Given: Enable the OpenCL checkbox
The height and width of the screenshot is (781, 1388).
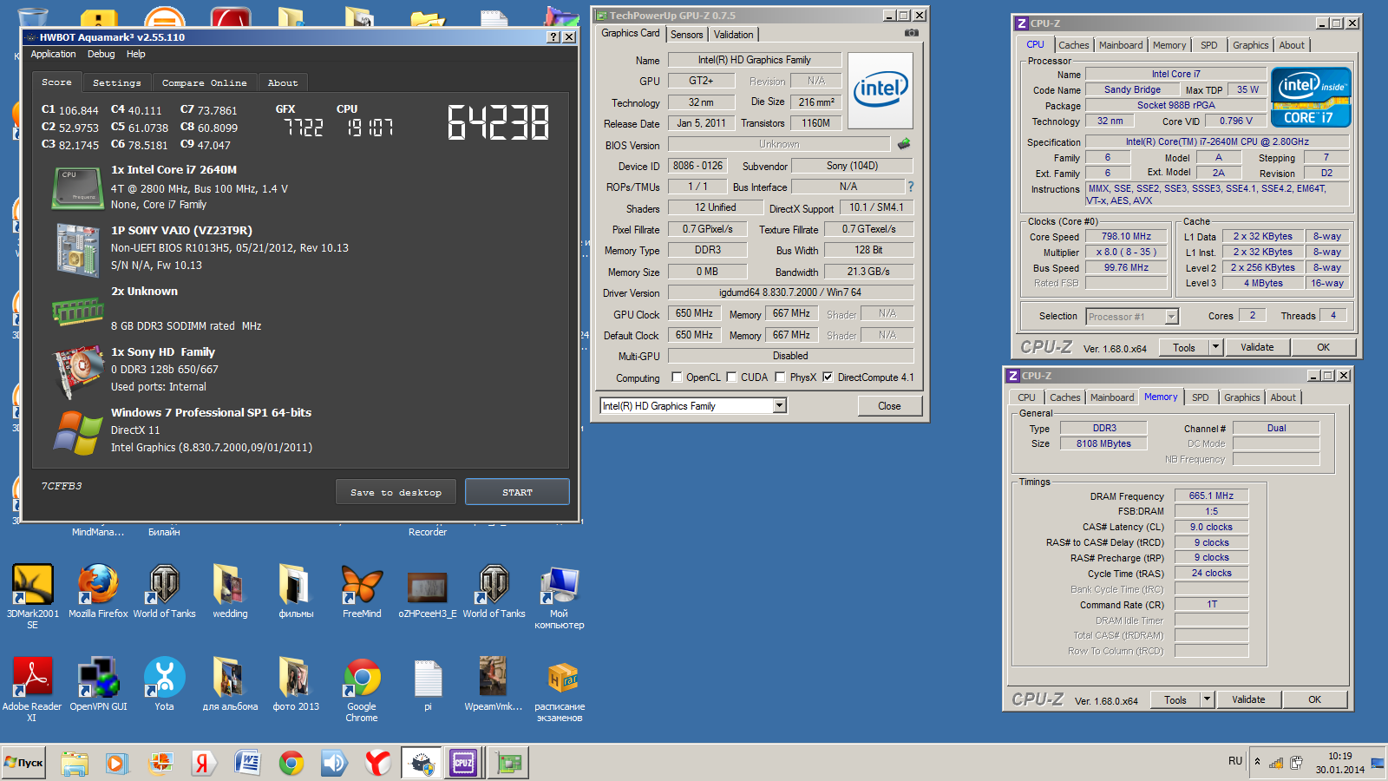Looking at the screenshot, I should coord(678,377).
